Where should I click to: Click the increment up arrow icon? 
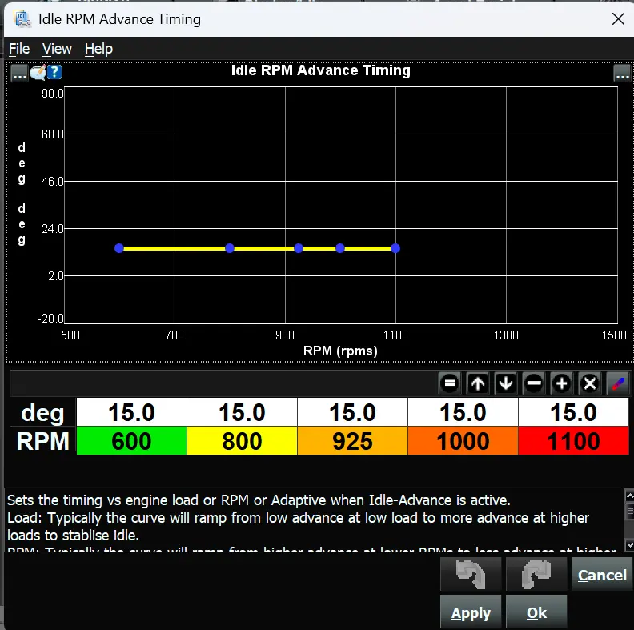click(x=478, y=383)
